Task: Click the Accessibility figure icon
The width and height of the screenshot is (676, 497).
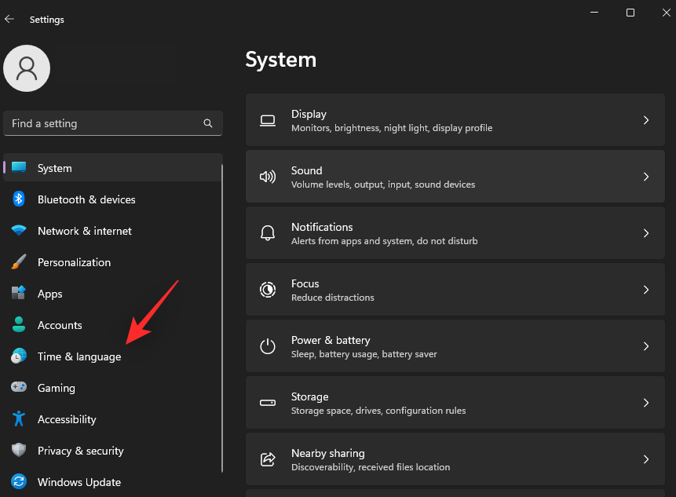Action: pos(19,418)
